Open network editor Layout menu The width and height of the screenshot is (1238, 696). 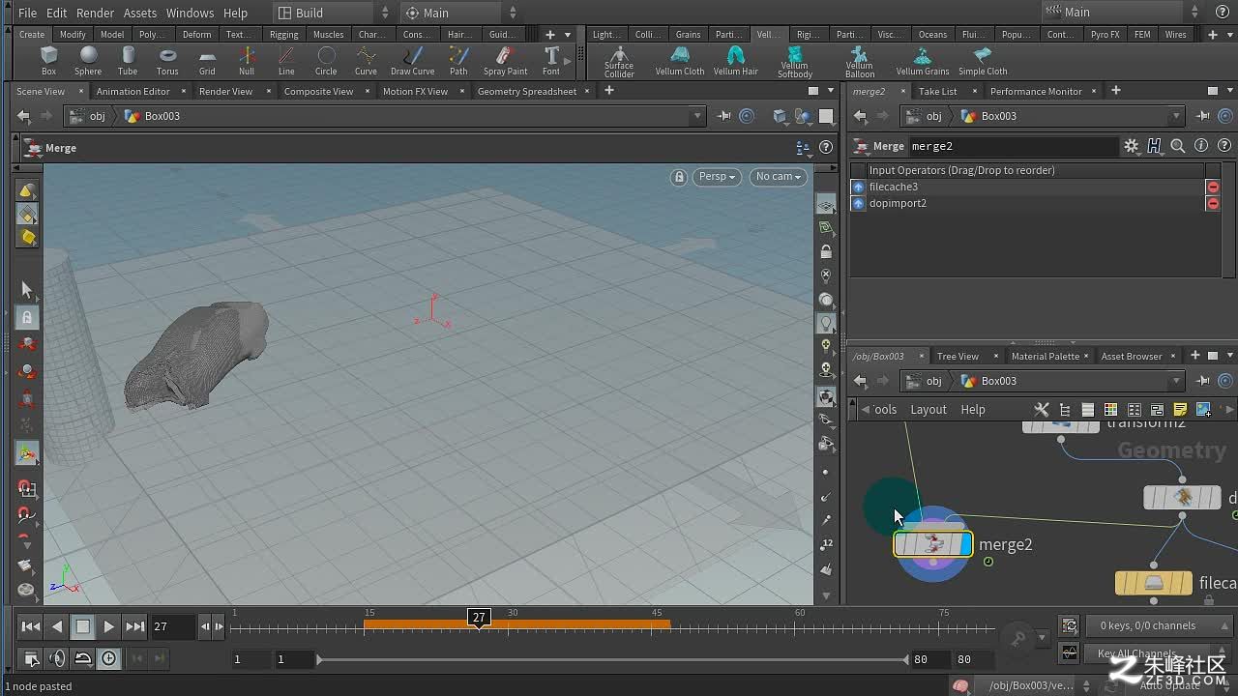(x=928, y=409)
